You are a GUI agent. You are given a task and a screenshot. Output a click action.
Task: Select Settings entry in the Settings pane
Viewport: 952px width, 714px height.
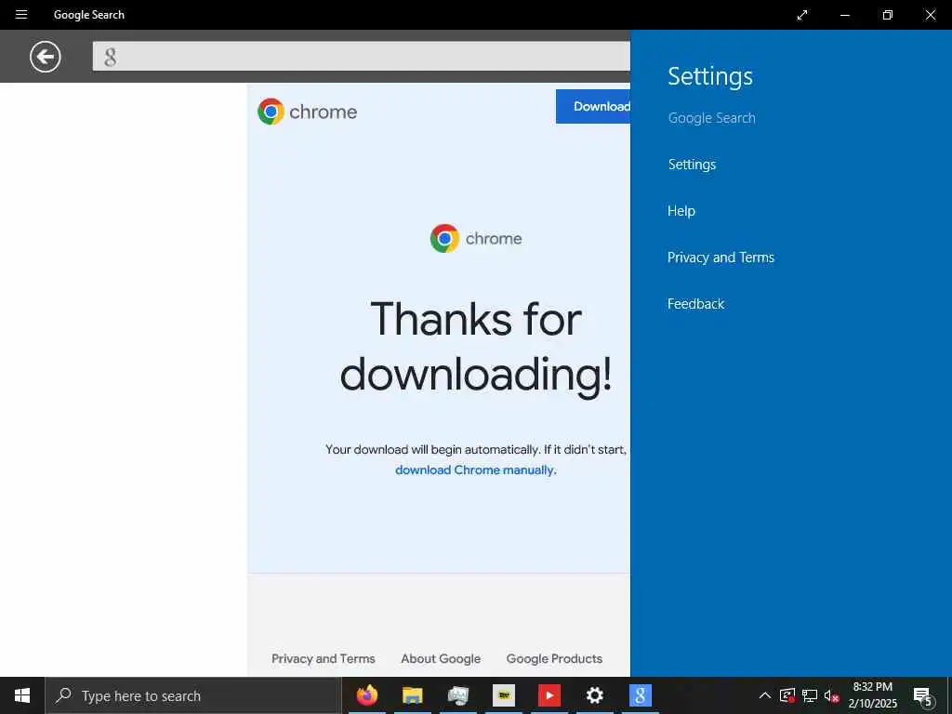click(692, 165)
